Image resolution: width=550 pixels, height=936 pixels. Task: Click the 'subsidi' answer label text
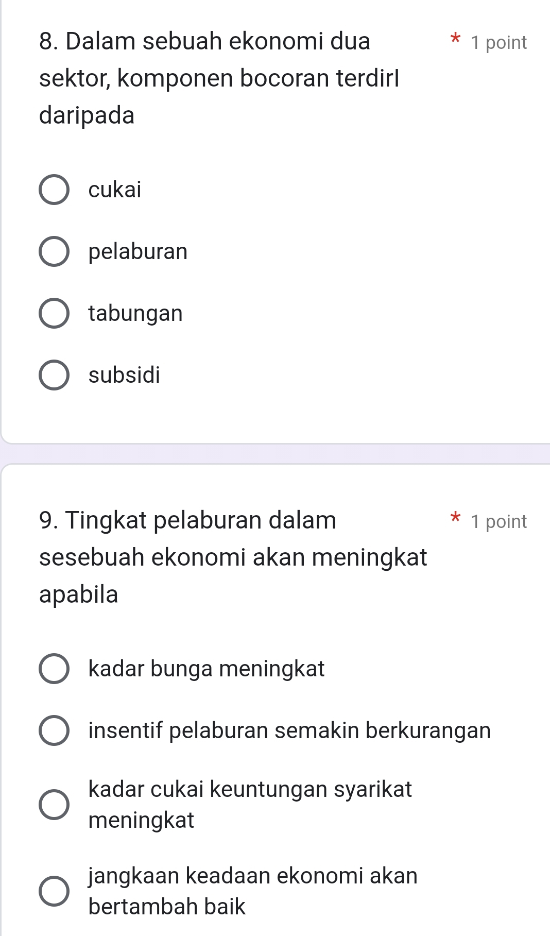pyautogui.click(x=125, y=375)
